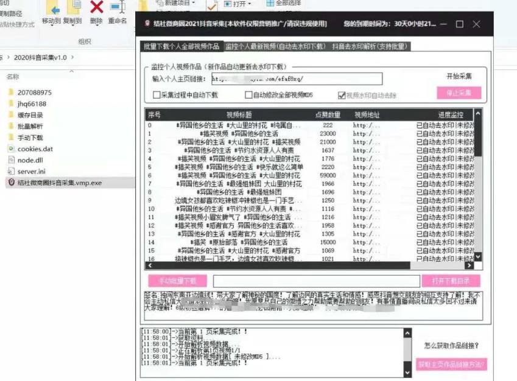Sort by the 点赞数量 column header

pyautogui.click(x=328, y=114)
